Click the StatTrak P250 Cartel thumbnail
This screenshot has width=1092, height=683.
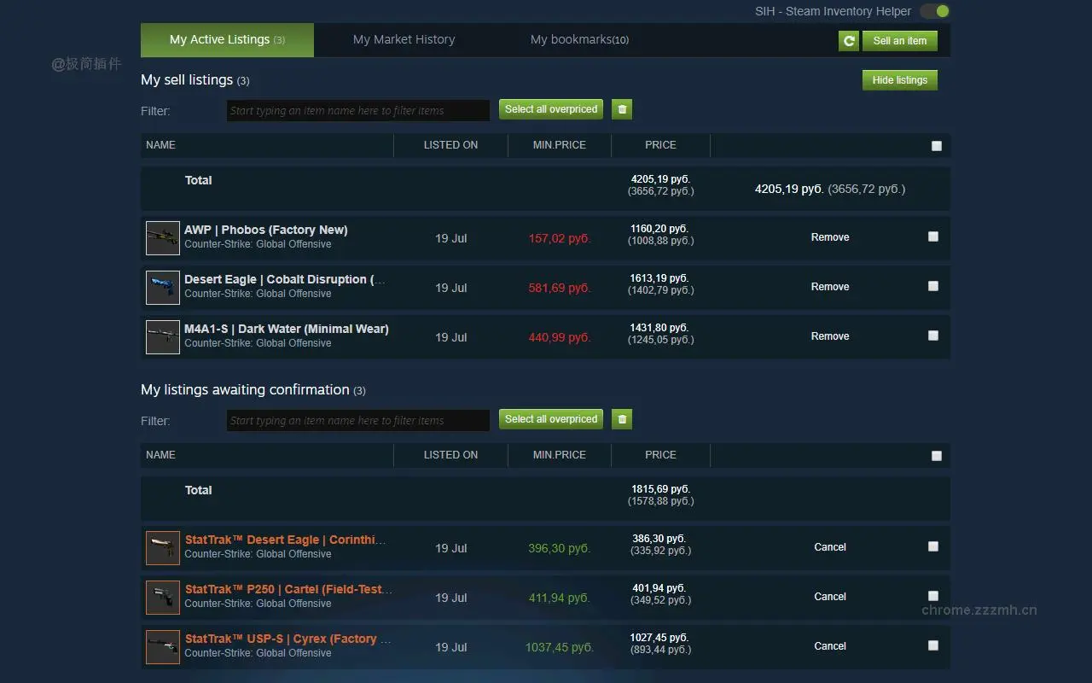pos(162,597)
